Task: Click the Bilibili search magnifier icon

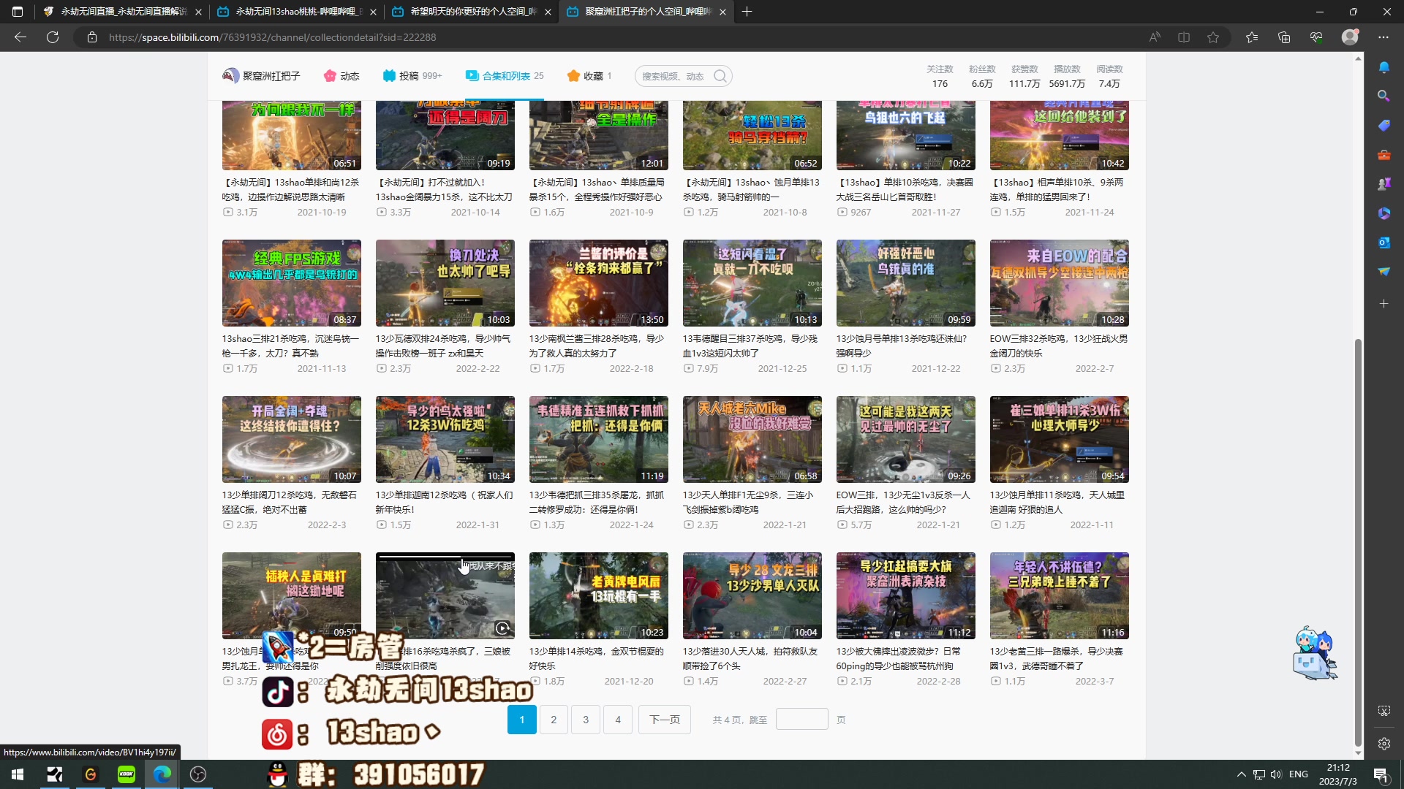Action: (x=720, y=76)
